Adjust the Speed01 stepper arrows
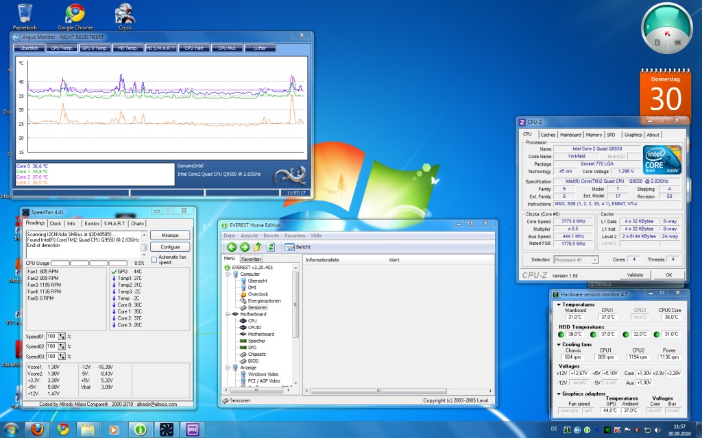 click(x=62, y=336)
